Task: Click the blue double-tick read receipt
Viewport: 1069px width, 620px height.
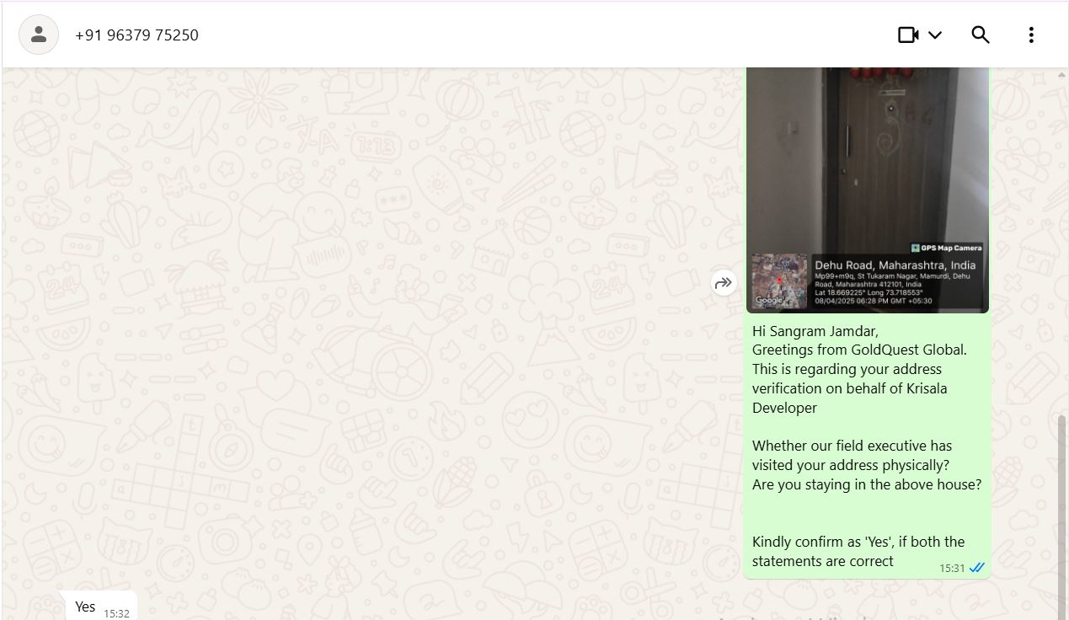Action: click(976, 568)
